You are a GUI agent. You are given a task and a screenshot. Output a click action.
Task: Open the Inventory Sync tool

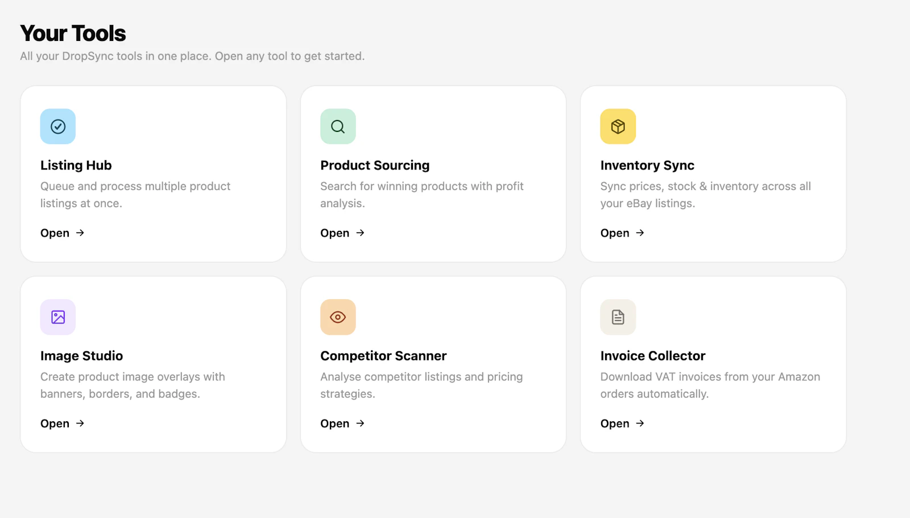coord(623,233)
